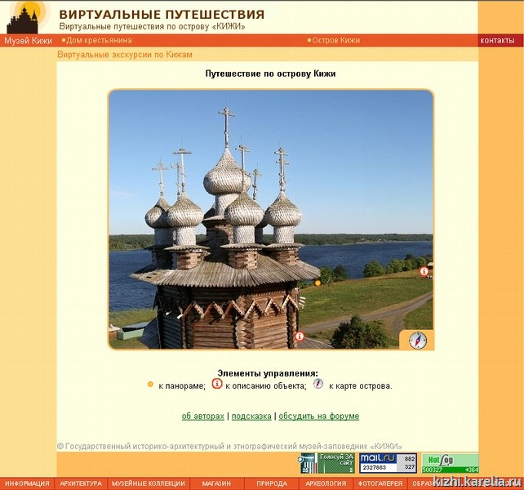Image resolution: width=524 pixels, height=490 pixels.
Task: Open the 'АРХИТЕКТУРА' bottom tab
Action: pyautogui.click(x=81, y=483)
